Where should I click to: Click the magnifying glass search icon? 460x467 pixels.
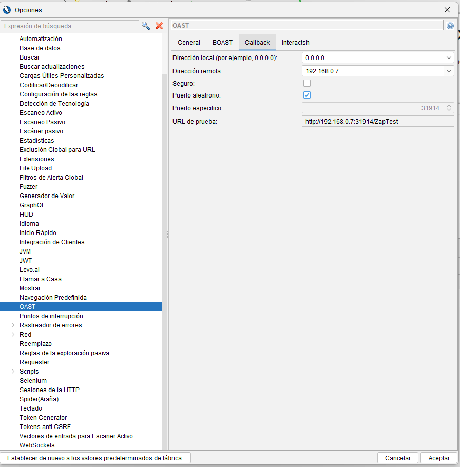pos(146,26)
